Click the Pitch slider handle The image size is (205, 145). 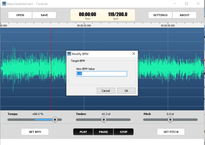click(x=170, y=119)
